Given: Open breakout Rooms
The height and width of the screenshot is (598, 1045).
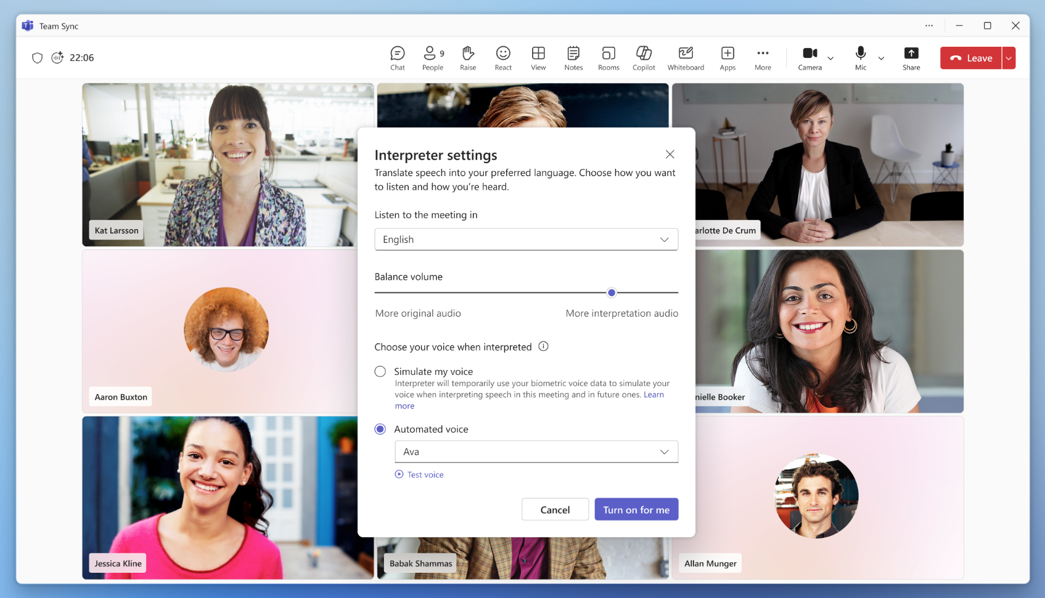Looking at the screenshot, I should coord(609,59).
